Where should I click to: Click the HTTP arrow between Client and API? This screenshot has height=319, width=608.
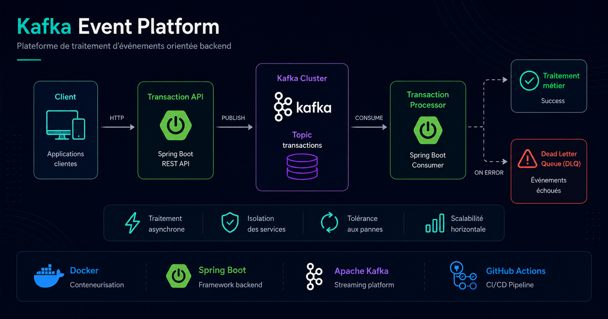point(118,127)
